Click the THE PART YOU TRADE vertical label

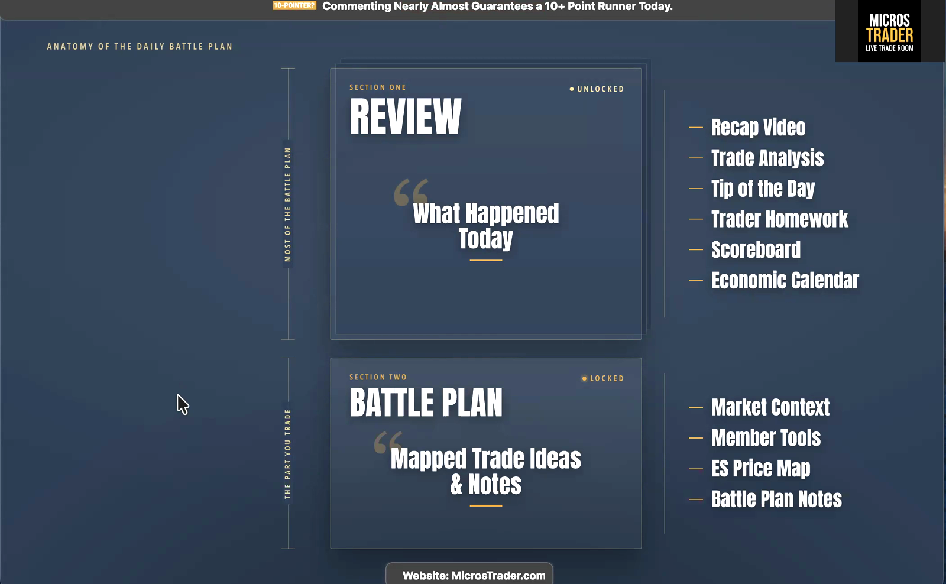[x=288, y=454]
